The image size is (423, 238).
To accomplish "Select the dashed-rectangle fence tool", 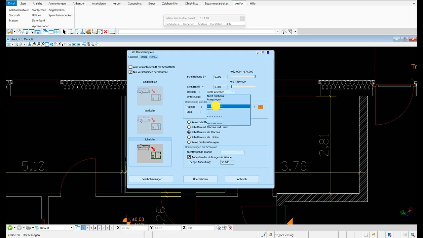I will click(x=70, y=32).
